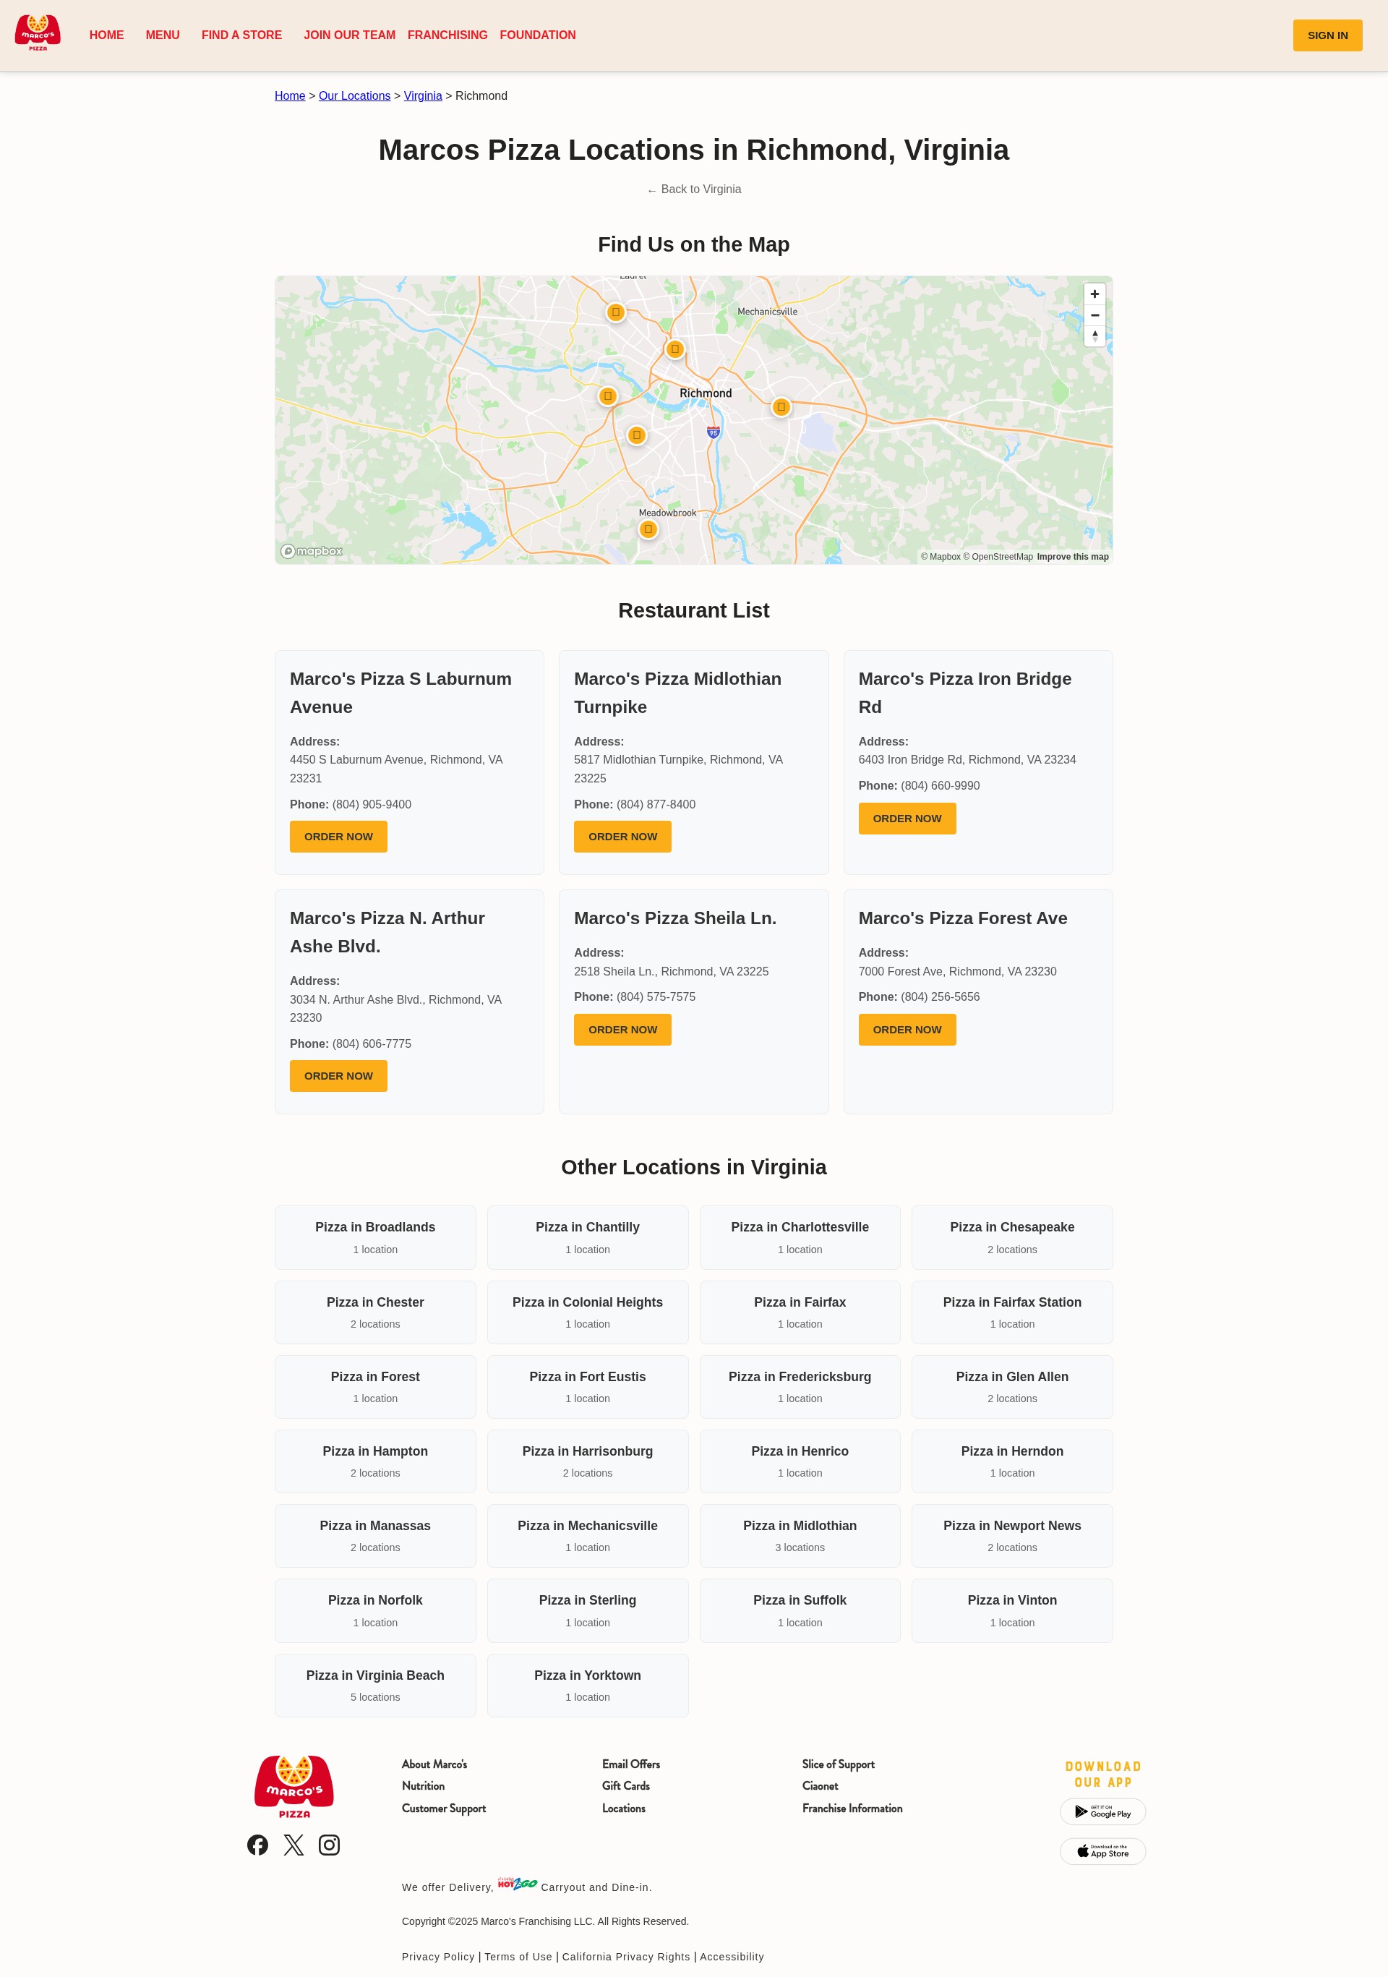This screenshot has width=1388, height=1977.
Task: Open Marco's Instagram icon
Action: point(329,1845)
